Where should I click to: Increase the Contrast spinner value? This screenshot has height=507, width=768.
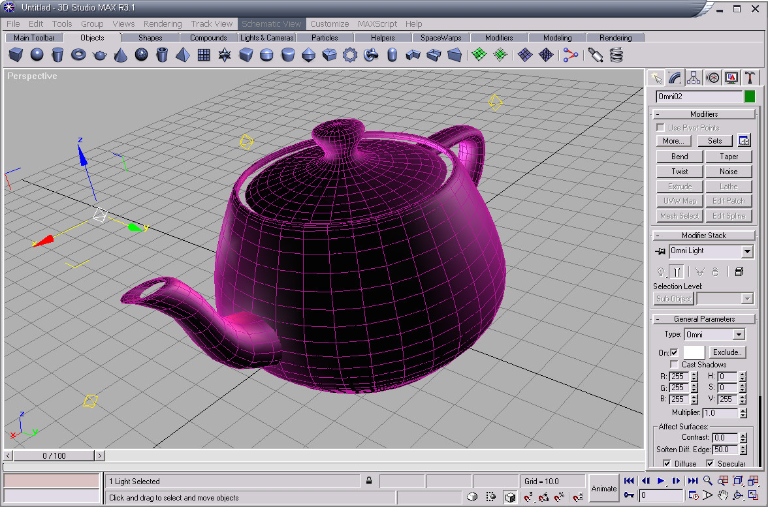743,435
